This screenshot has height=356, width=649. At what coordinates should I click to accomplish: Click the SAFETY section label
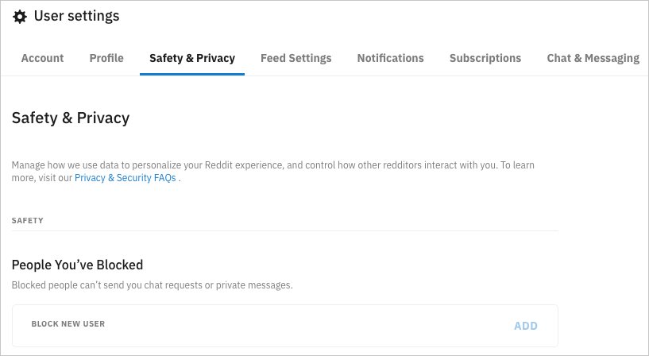coord(27,220)
